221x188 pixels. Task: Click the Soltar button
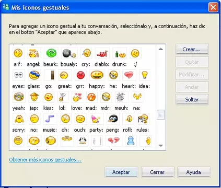pos(192,100)
